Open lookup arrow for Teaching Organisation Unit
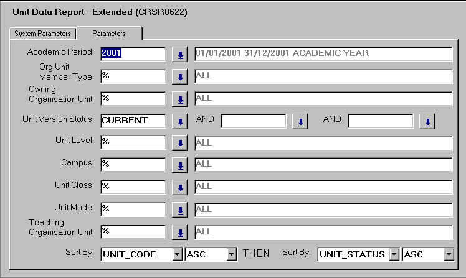Screen dimensions: 466x278 coord(180,233)
